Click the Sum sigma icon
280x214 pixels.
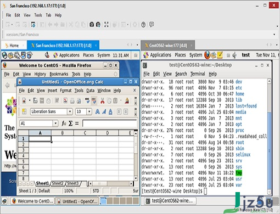(x=70, y=123)
